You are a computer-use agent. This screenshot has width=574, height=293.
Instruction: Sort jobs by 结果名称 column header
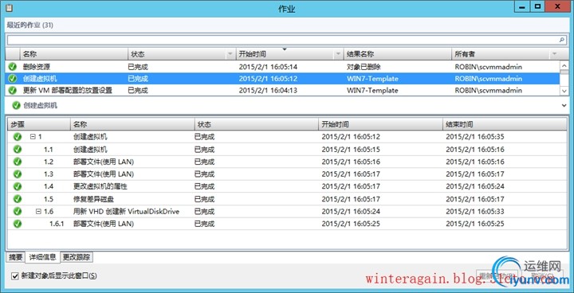[x=397, y=54]
